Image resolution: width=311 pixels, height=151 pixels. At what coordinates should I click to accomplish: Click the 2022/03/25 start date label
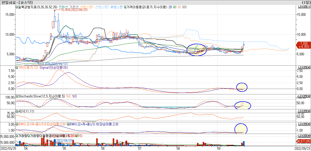[x=8, y=149]
